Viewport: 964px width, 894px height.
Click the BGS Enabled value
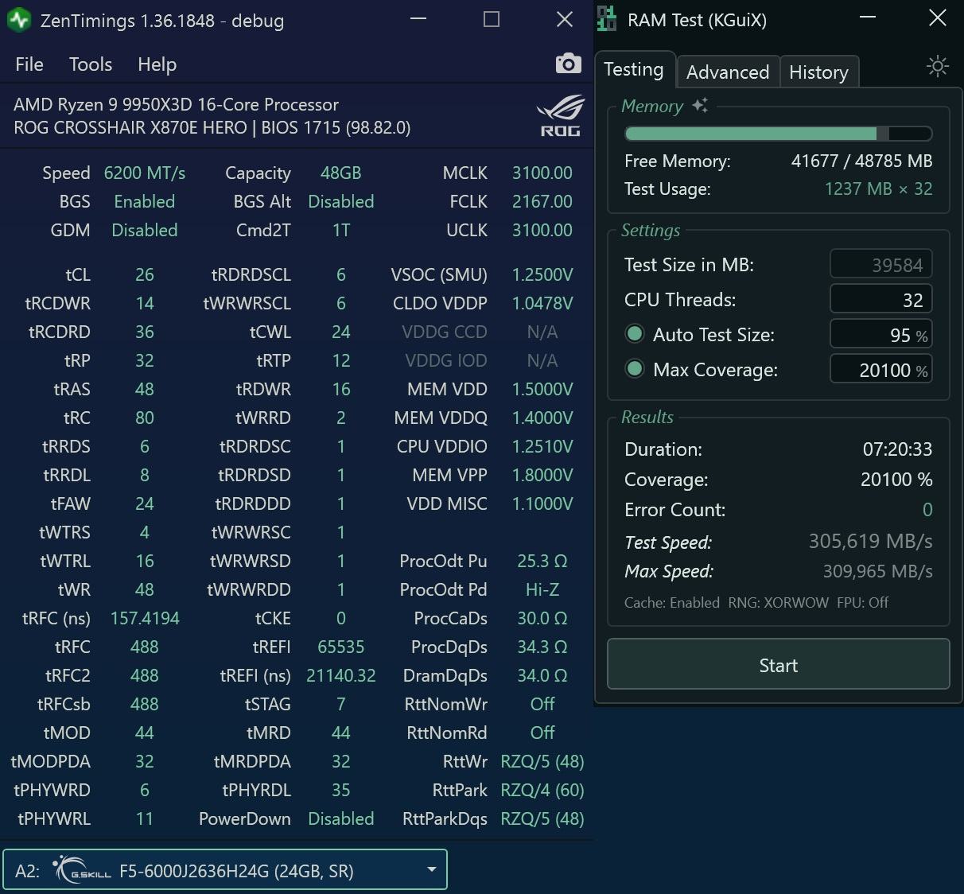coord(145,201)
